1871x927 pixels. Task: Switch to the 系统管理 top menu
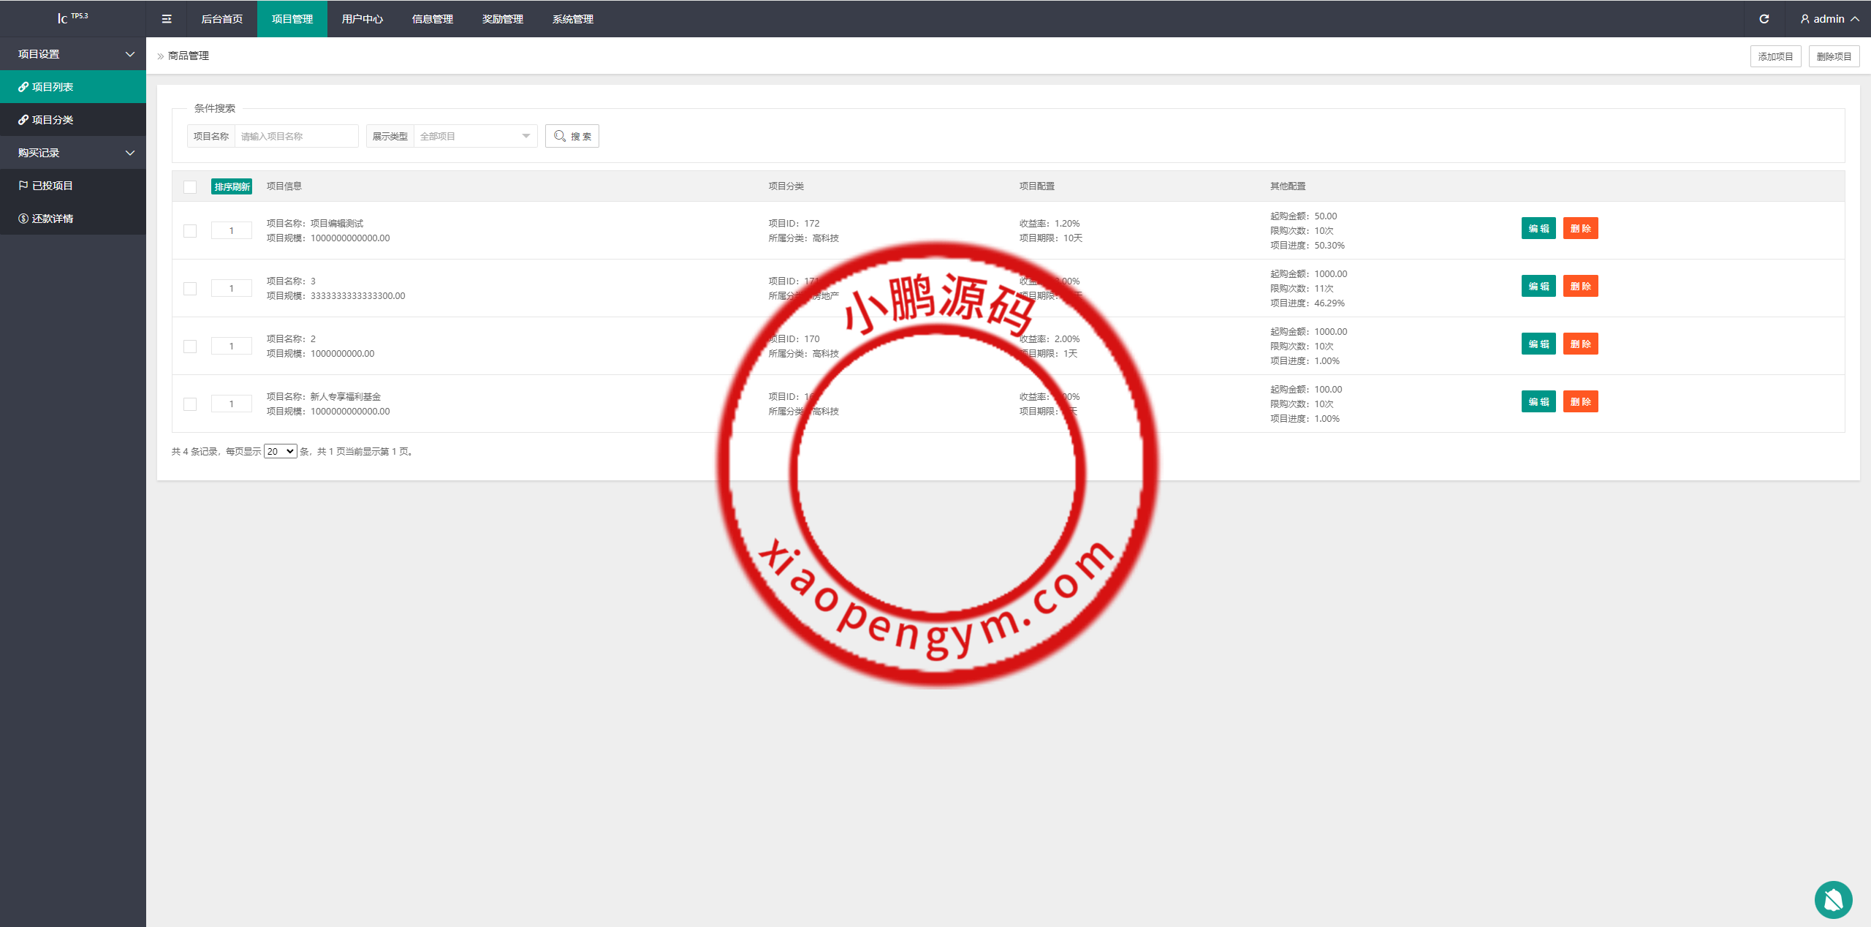pyautogui.click(x=572, y=19)
